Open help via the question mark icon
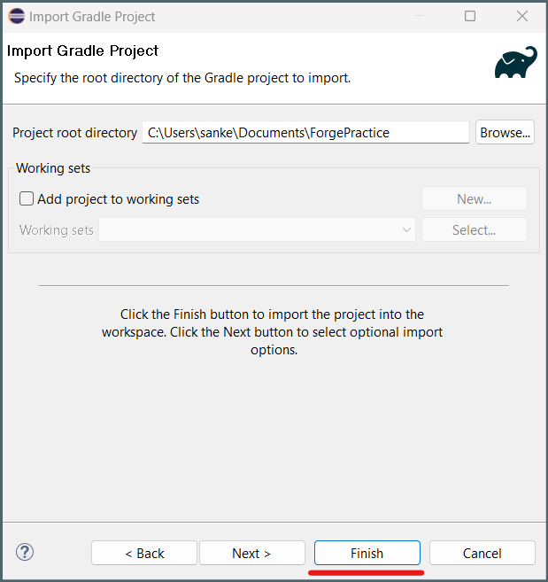 click(x=25, y=552)
